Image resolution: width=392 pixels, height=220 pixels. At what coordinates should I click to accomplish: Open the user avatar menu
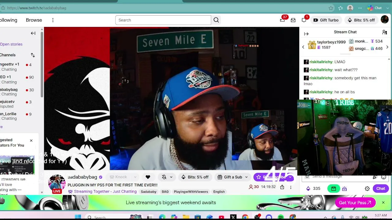385,20
